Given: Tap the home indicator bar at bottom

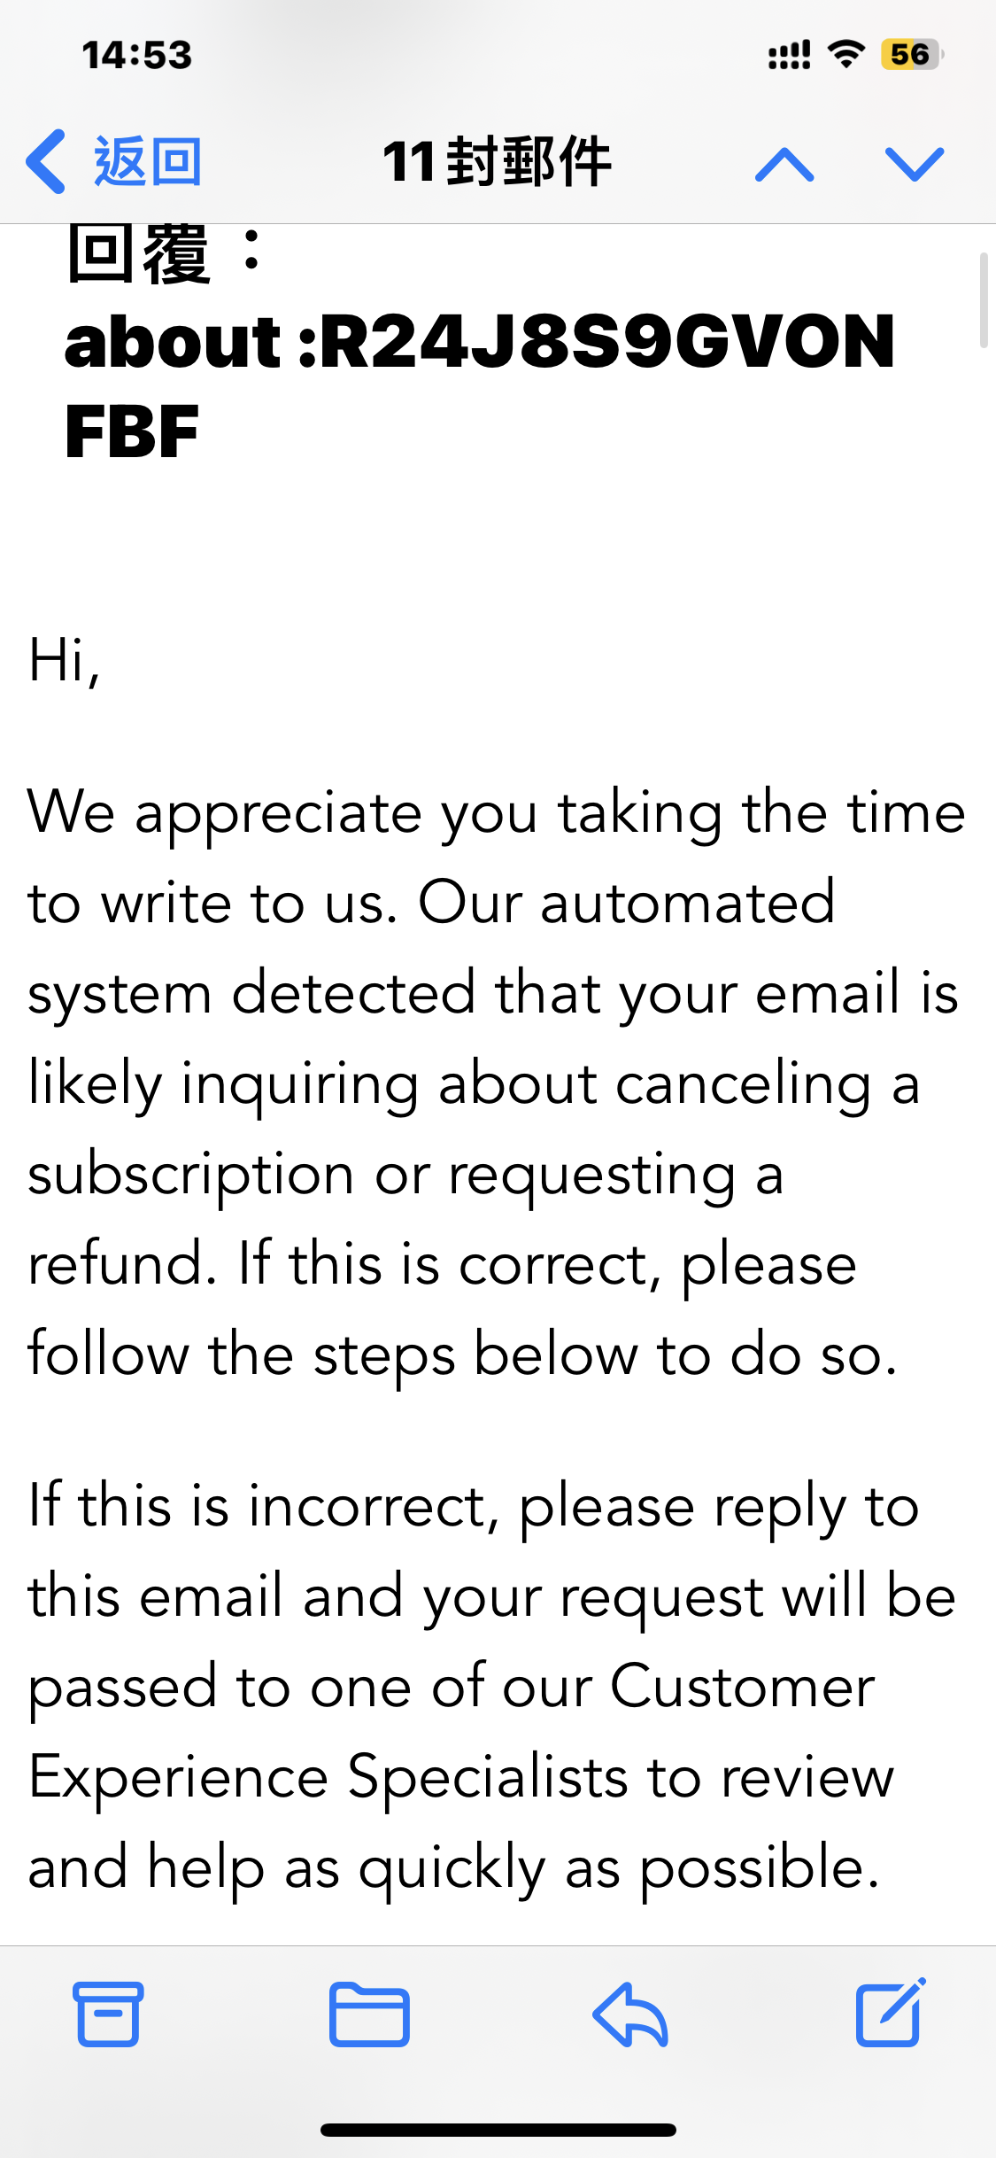Looking at the screenshot, I should click(x=498, y=2130).
